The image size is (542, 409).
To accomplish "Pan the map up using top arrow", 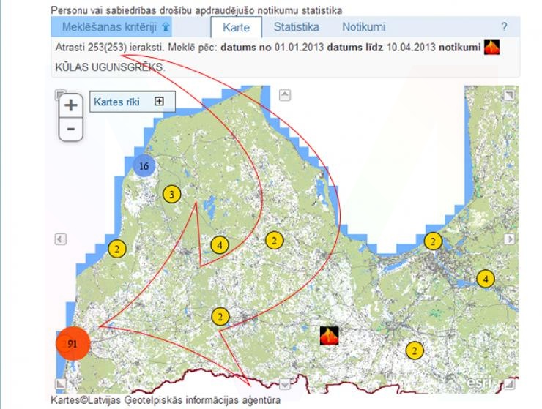I will [286, 94].
